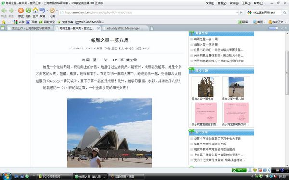Click the system clock showing 10:18
Viewport: 289px width, 180px height.
click(x=282, y=177)
